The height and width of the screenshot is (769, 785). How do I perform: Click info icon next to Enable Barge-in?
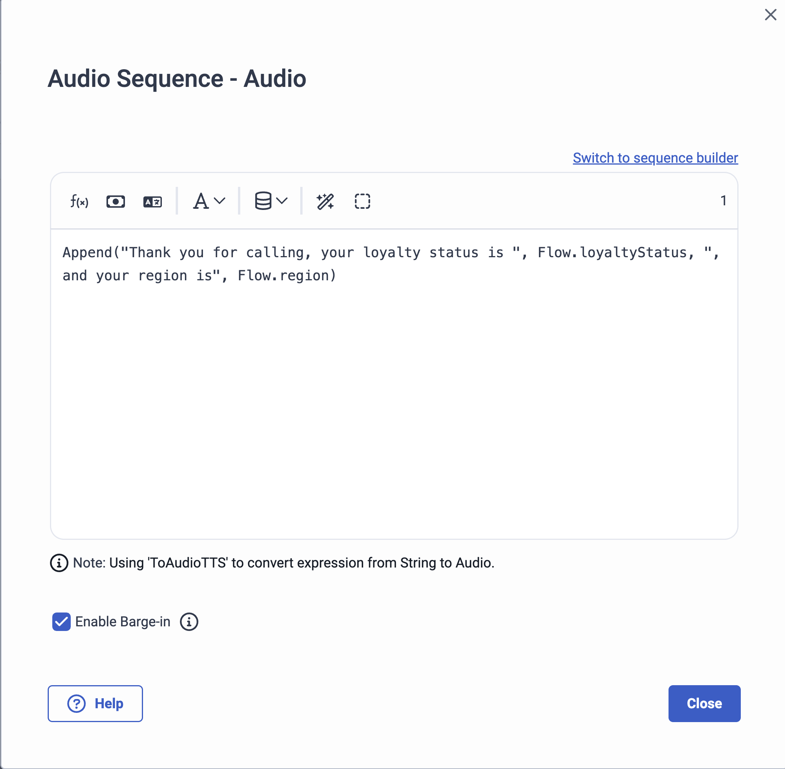point(189,622)
